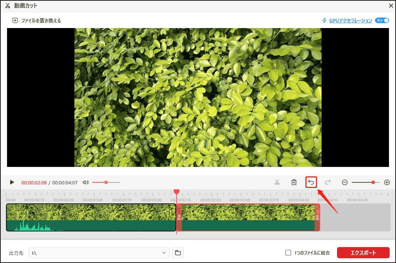Screen dimensions: 396x263
Task: Zoom in the timeline with plus icon
Action: (x=387, y=182)
